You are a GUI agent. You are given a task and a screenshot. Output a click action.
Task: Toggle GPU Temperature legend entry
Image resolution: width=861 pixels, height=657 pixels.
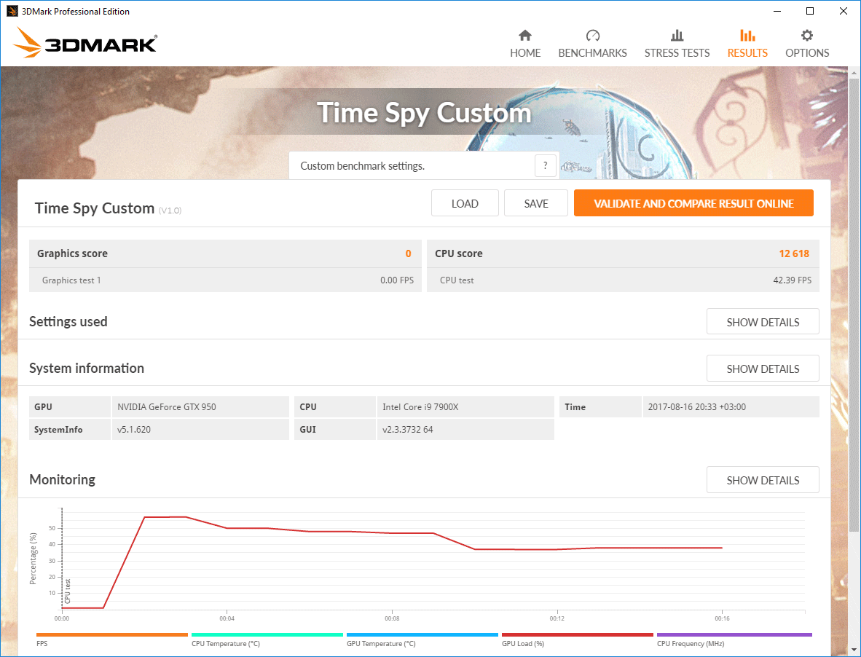[422, 640]
